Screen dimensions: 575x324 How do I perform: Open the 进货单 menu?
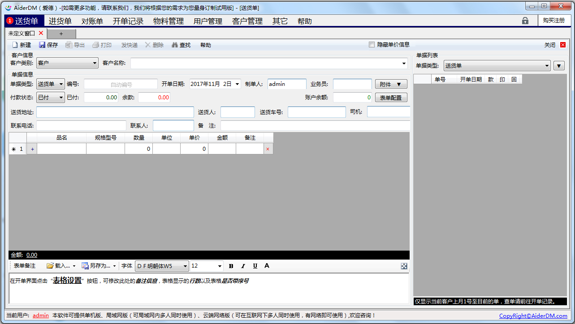[x=60, y=21]
